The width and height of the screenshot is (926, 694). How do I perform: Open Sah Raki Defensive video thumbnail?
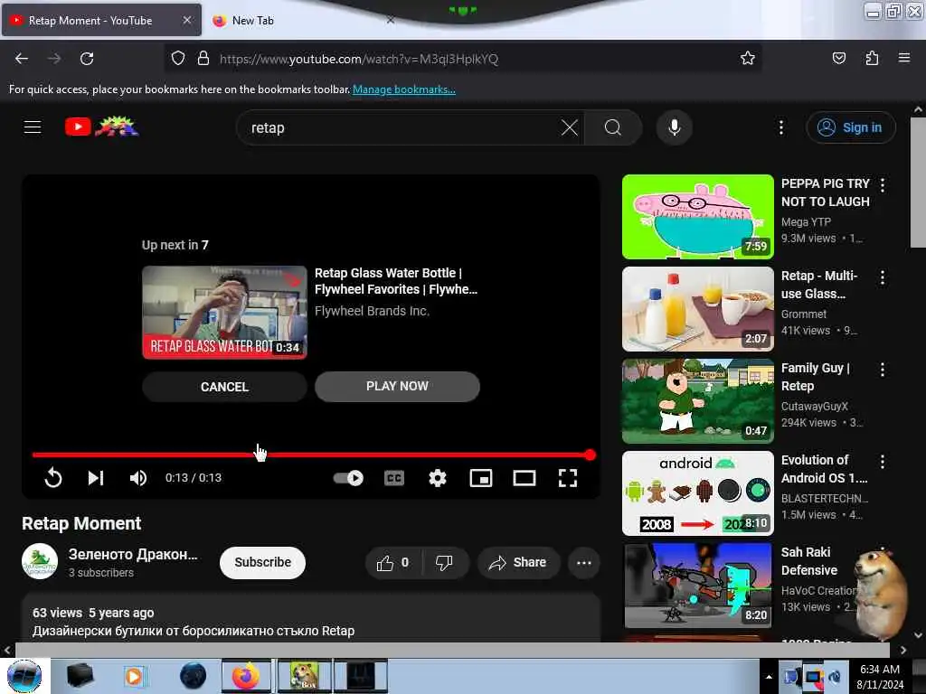pos(697,586)
